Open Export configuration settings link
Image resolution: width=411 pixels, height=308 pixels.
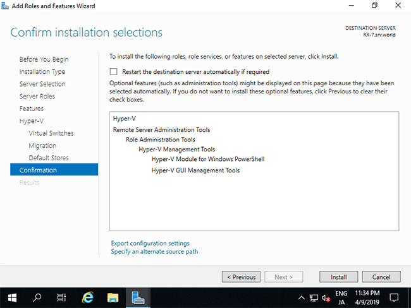coord(150,243)
